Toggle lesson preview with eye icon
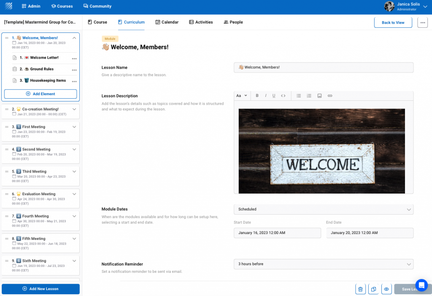The image size is (432, 296). point(386,289)
